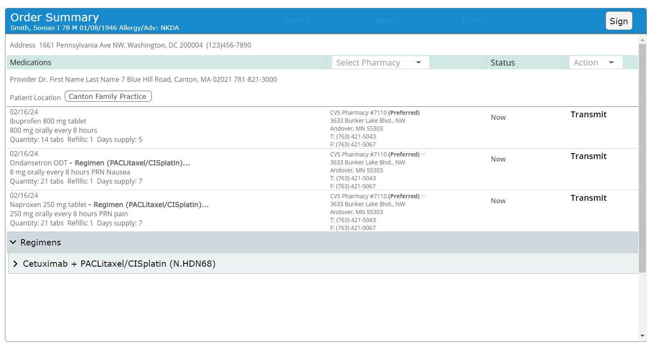Transmit the ibuprofen 800 mg prescription

(x=588, y=114)
